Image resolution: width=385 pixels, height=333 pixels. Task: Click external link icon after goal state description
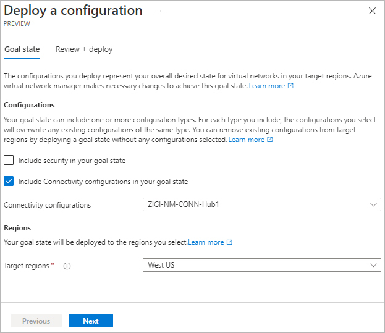[291, 86]
